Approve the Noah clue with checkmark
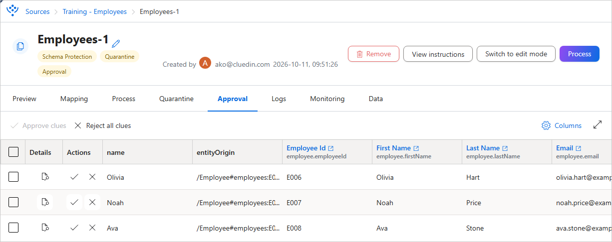Screen dimensions: 612x242 click(74, 202)
